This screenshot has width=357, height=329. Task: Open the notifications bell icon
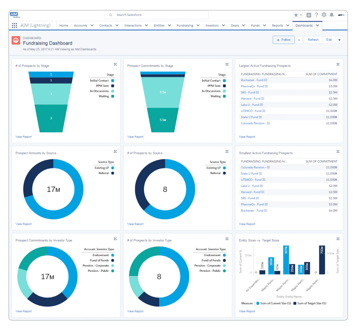point(332,15)
